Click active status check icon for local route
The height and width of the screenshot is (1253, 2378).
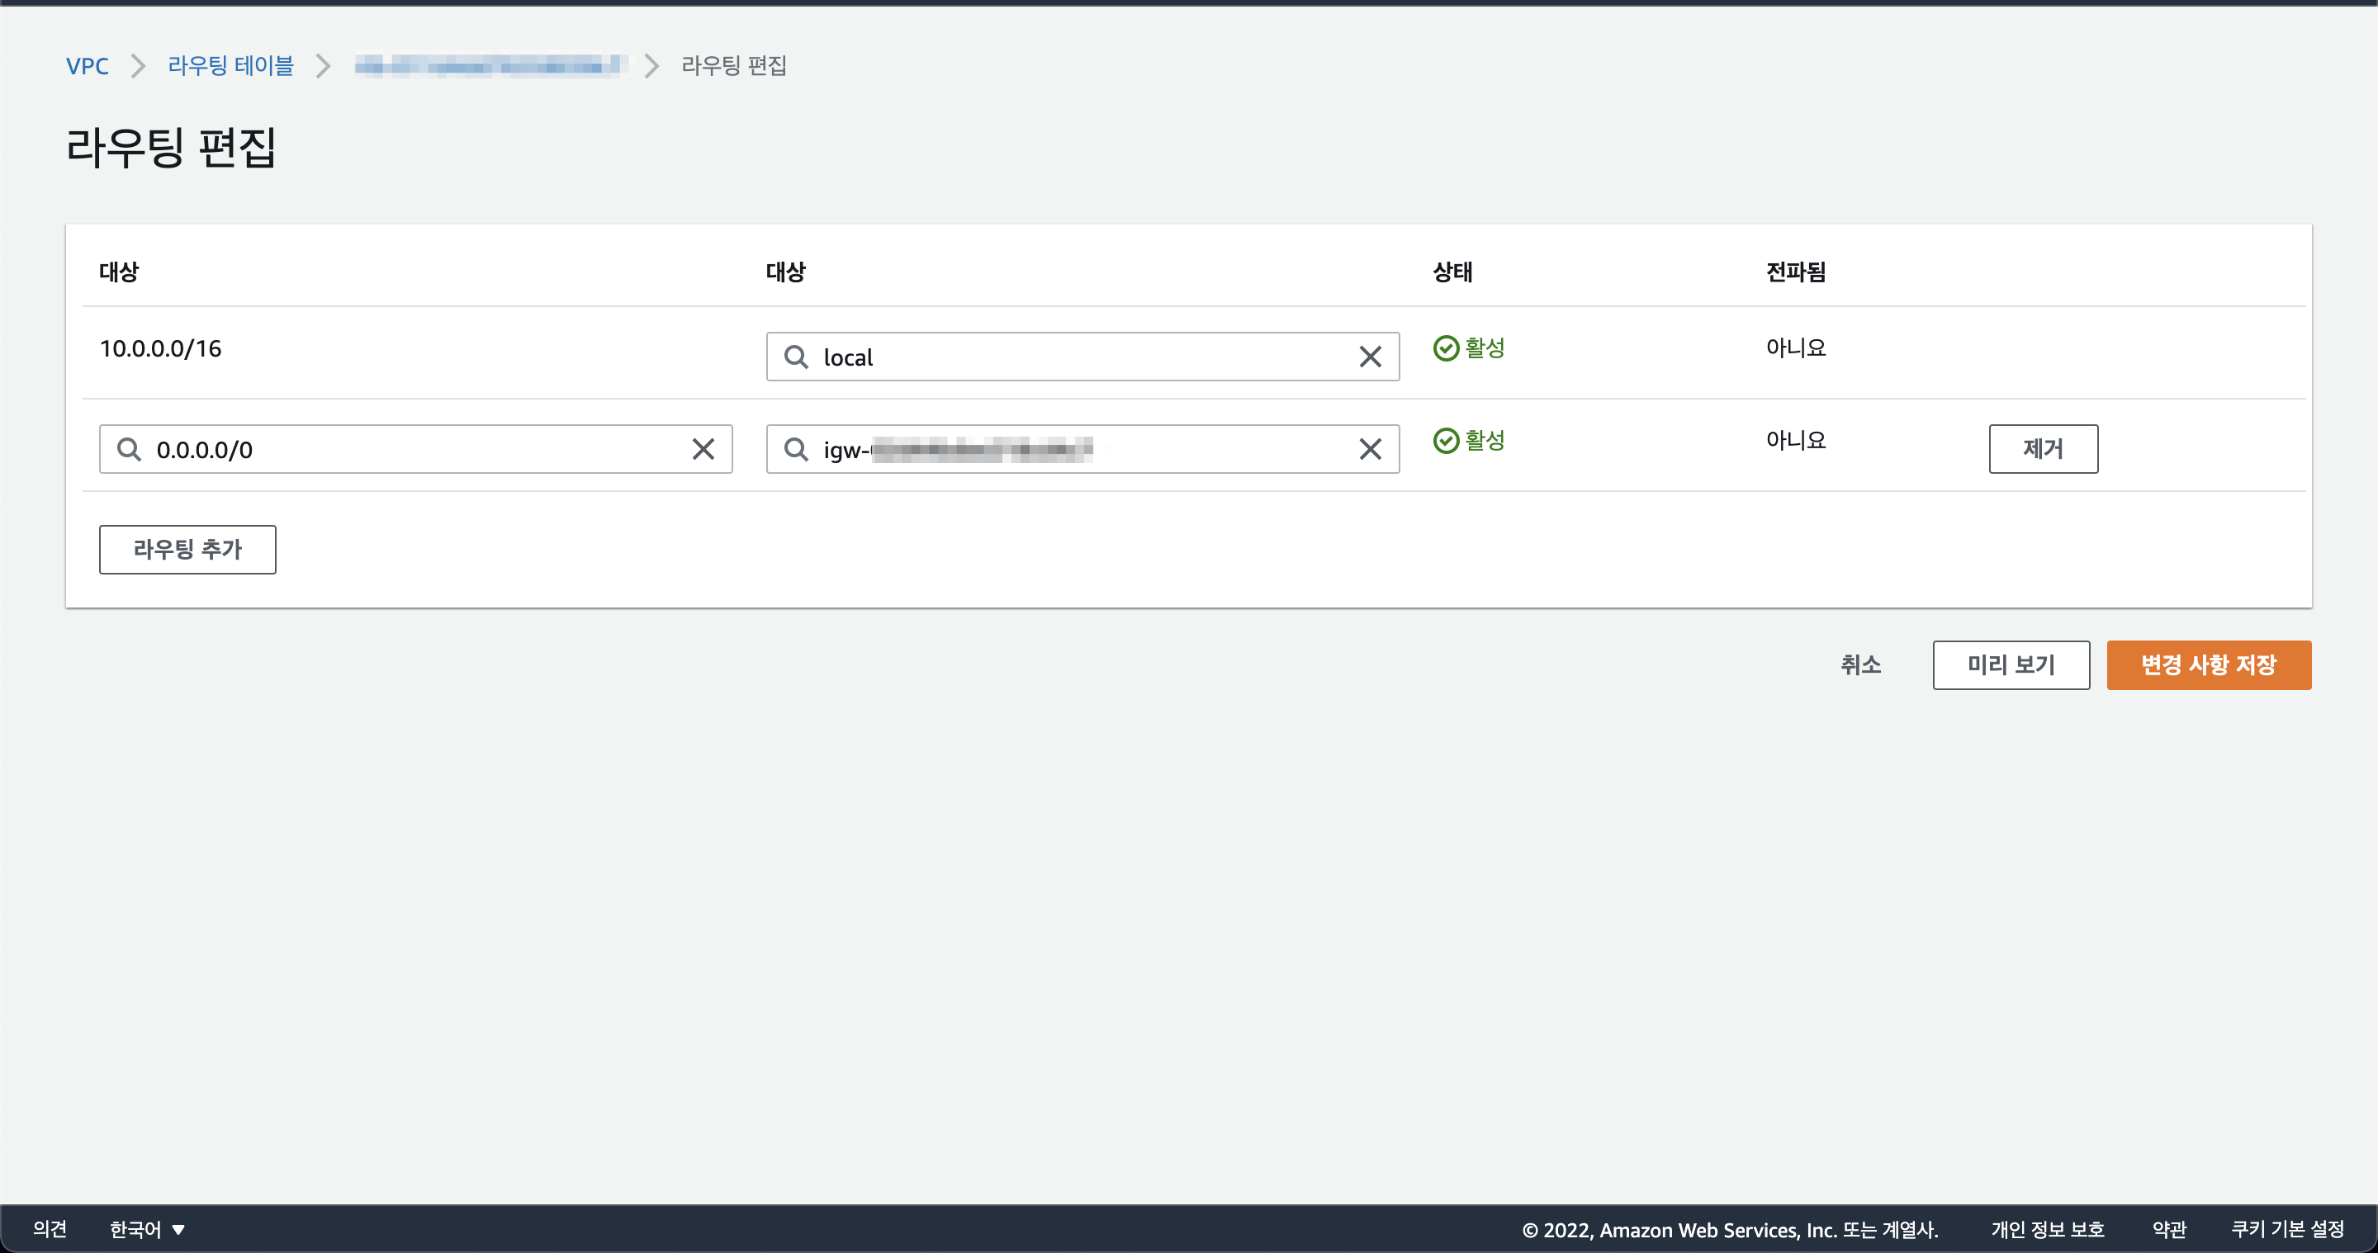(x=1446, y=348)
